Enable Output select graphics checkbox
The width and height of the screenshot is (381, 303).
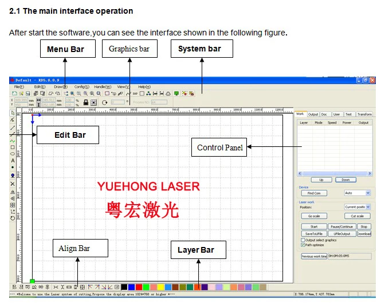303,240
